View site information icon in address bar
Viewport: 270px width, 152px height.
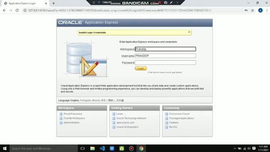25,10
